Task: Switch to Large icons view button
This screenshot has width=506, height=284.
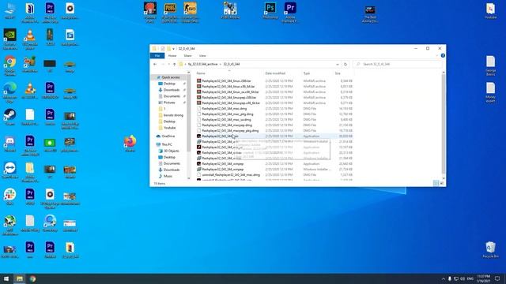Action: [442, 183]
